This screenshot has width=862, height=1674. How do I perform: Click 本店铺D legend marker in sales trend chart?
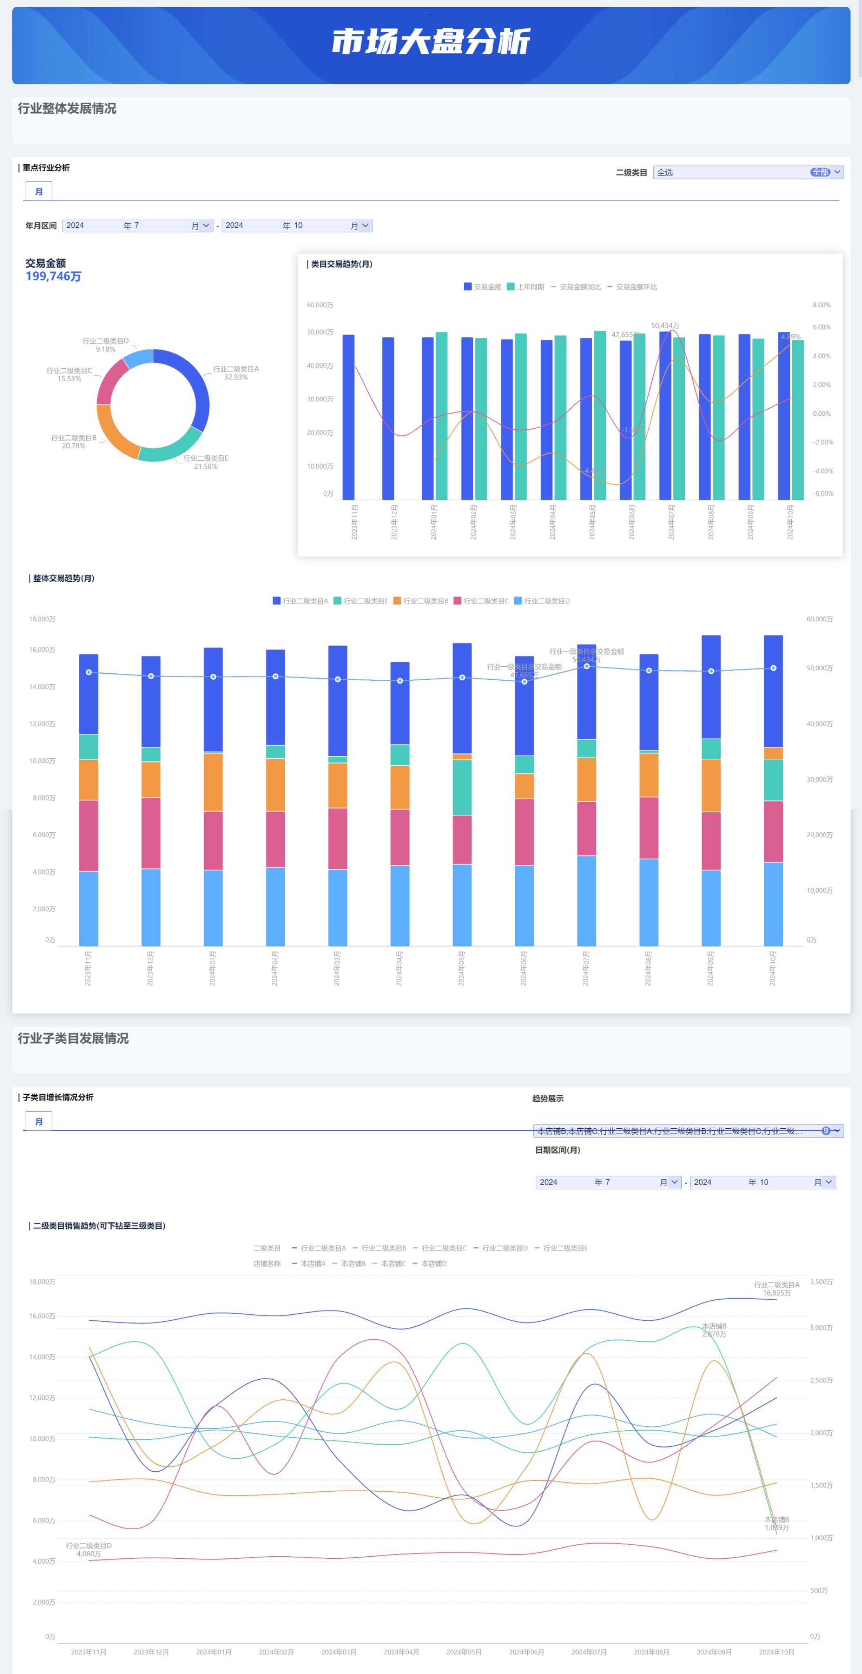(x=416, y=1264)
